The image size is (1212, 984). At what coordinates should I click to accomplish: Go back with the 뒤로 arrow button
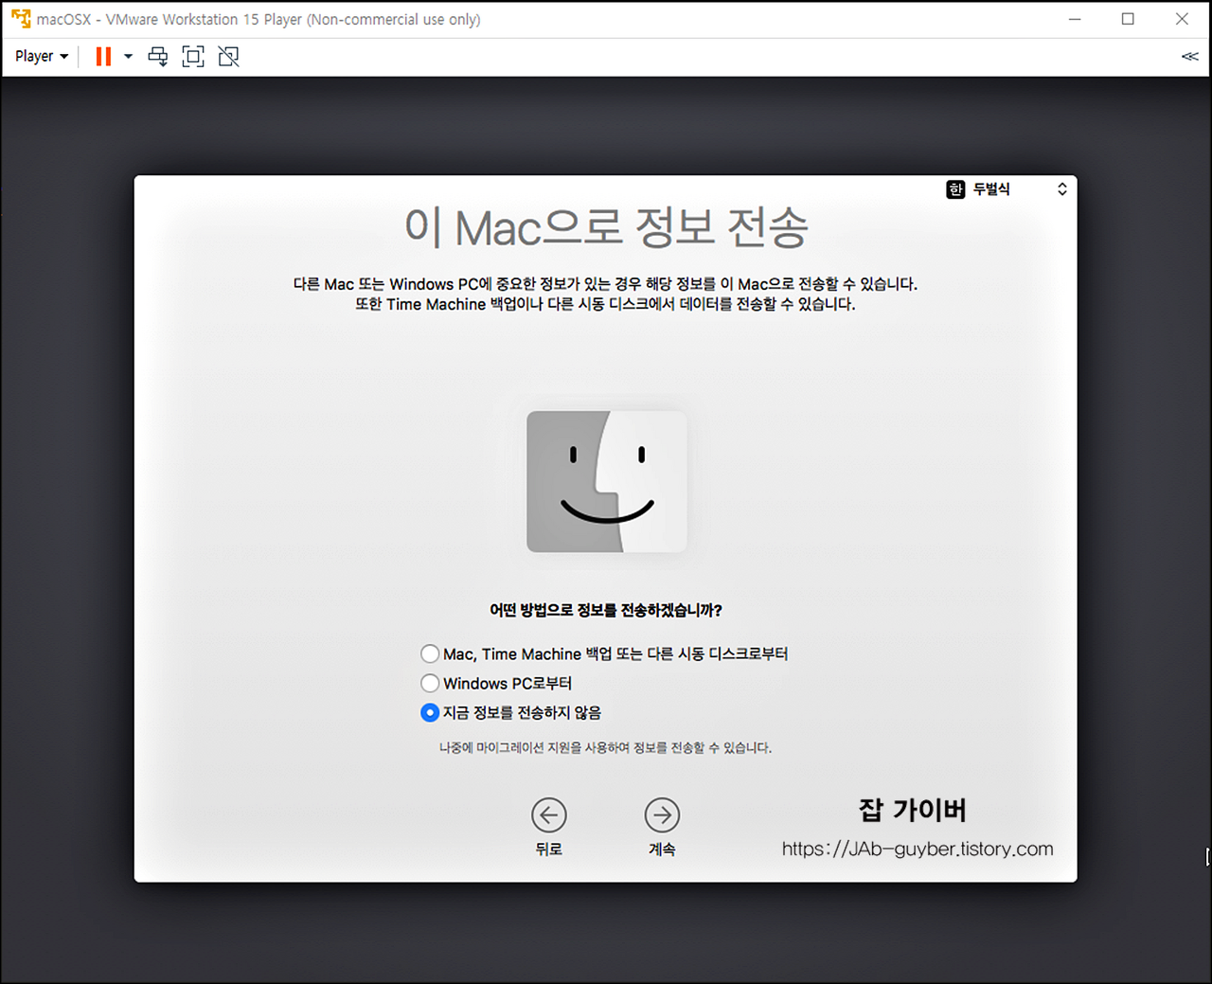coord(549,815)
